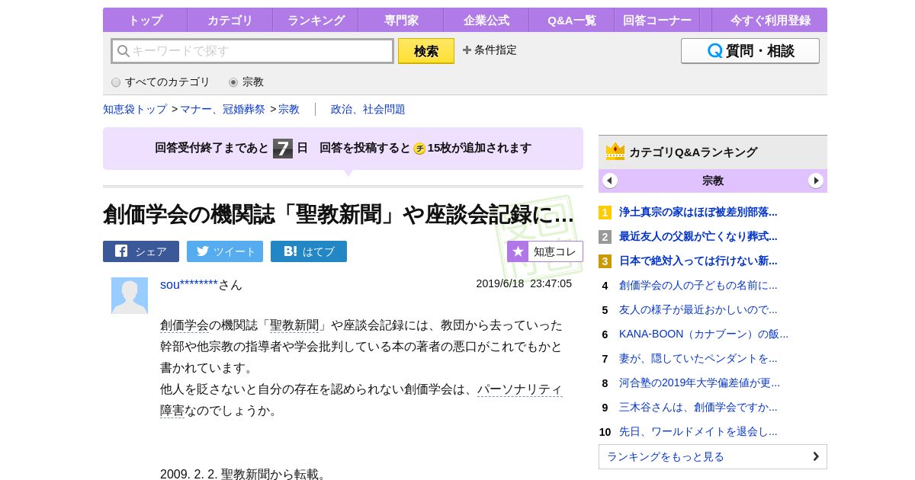Click the timestamp 2019/6/18 23:47:05
The image size is (915, 480).
[524, 283]
